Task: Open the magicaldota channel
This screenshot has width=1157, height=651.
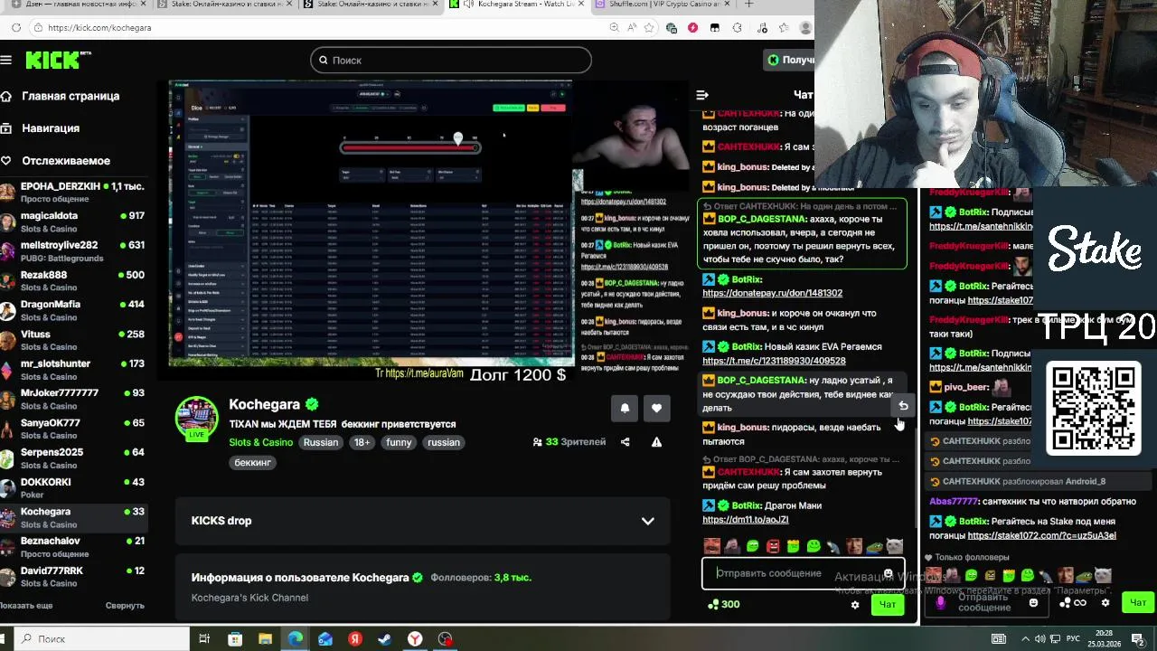Action: 72,222
